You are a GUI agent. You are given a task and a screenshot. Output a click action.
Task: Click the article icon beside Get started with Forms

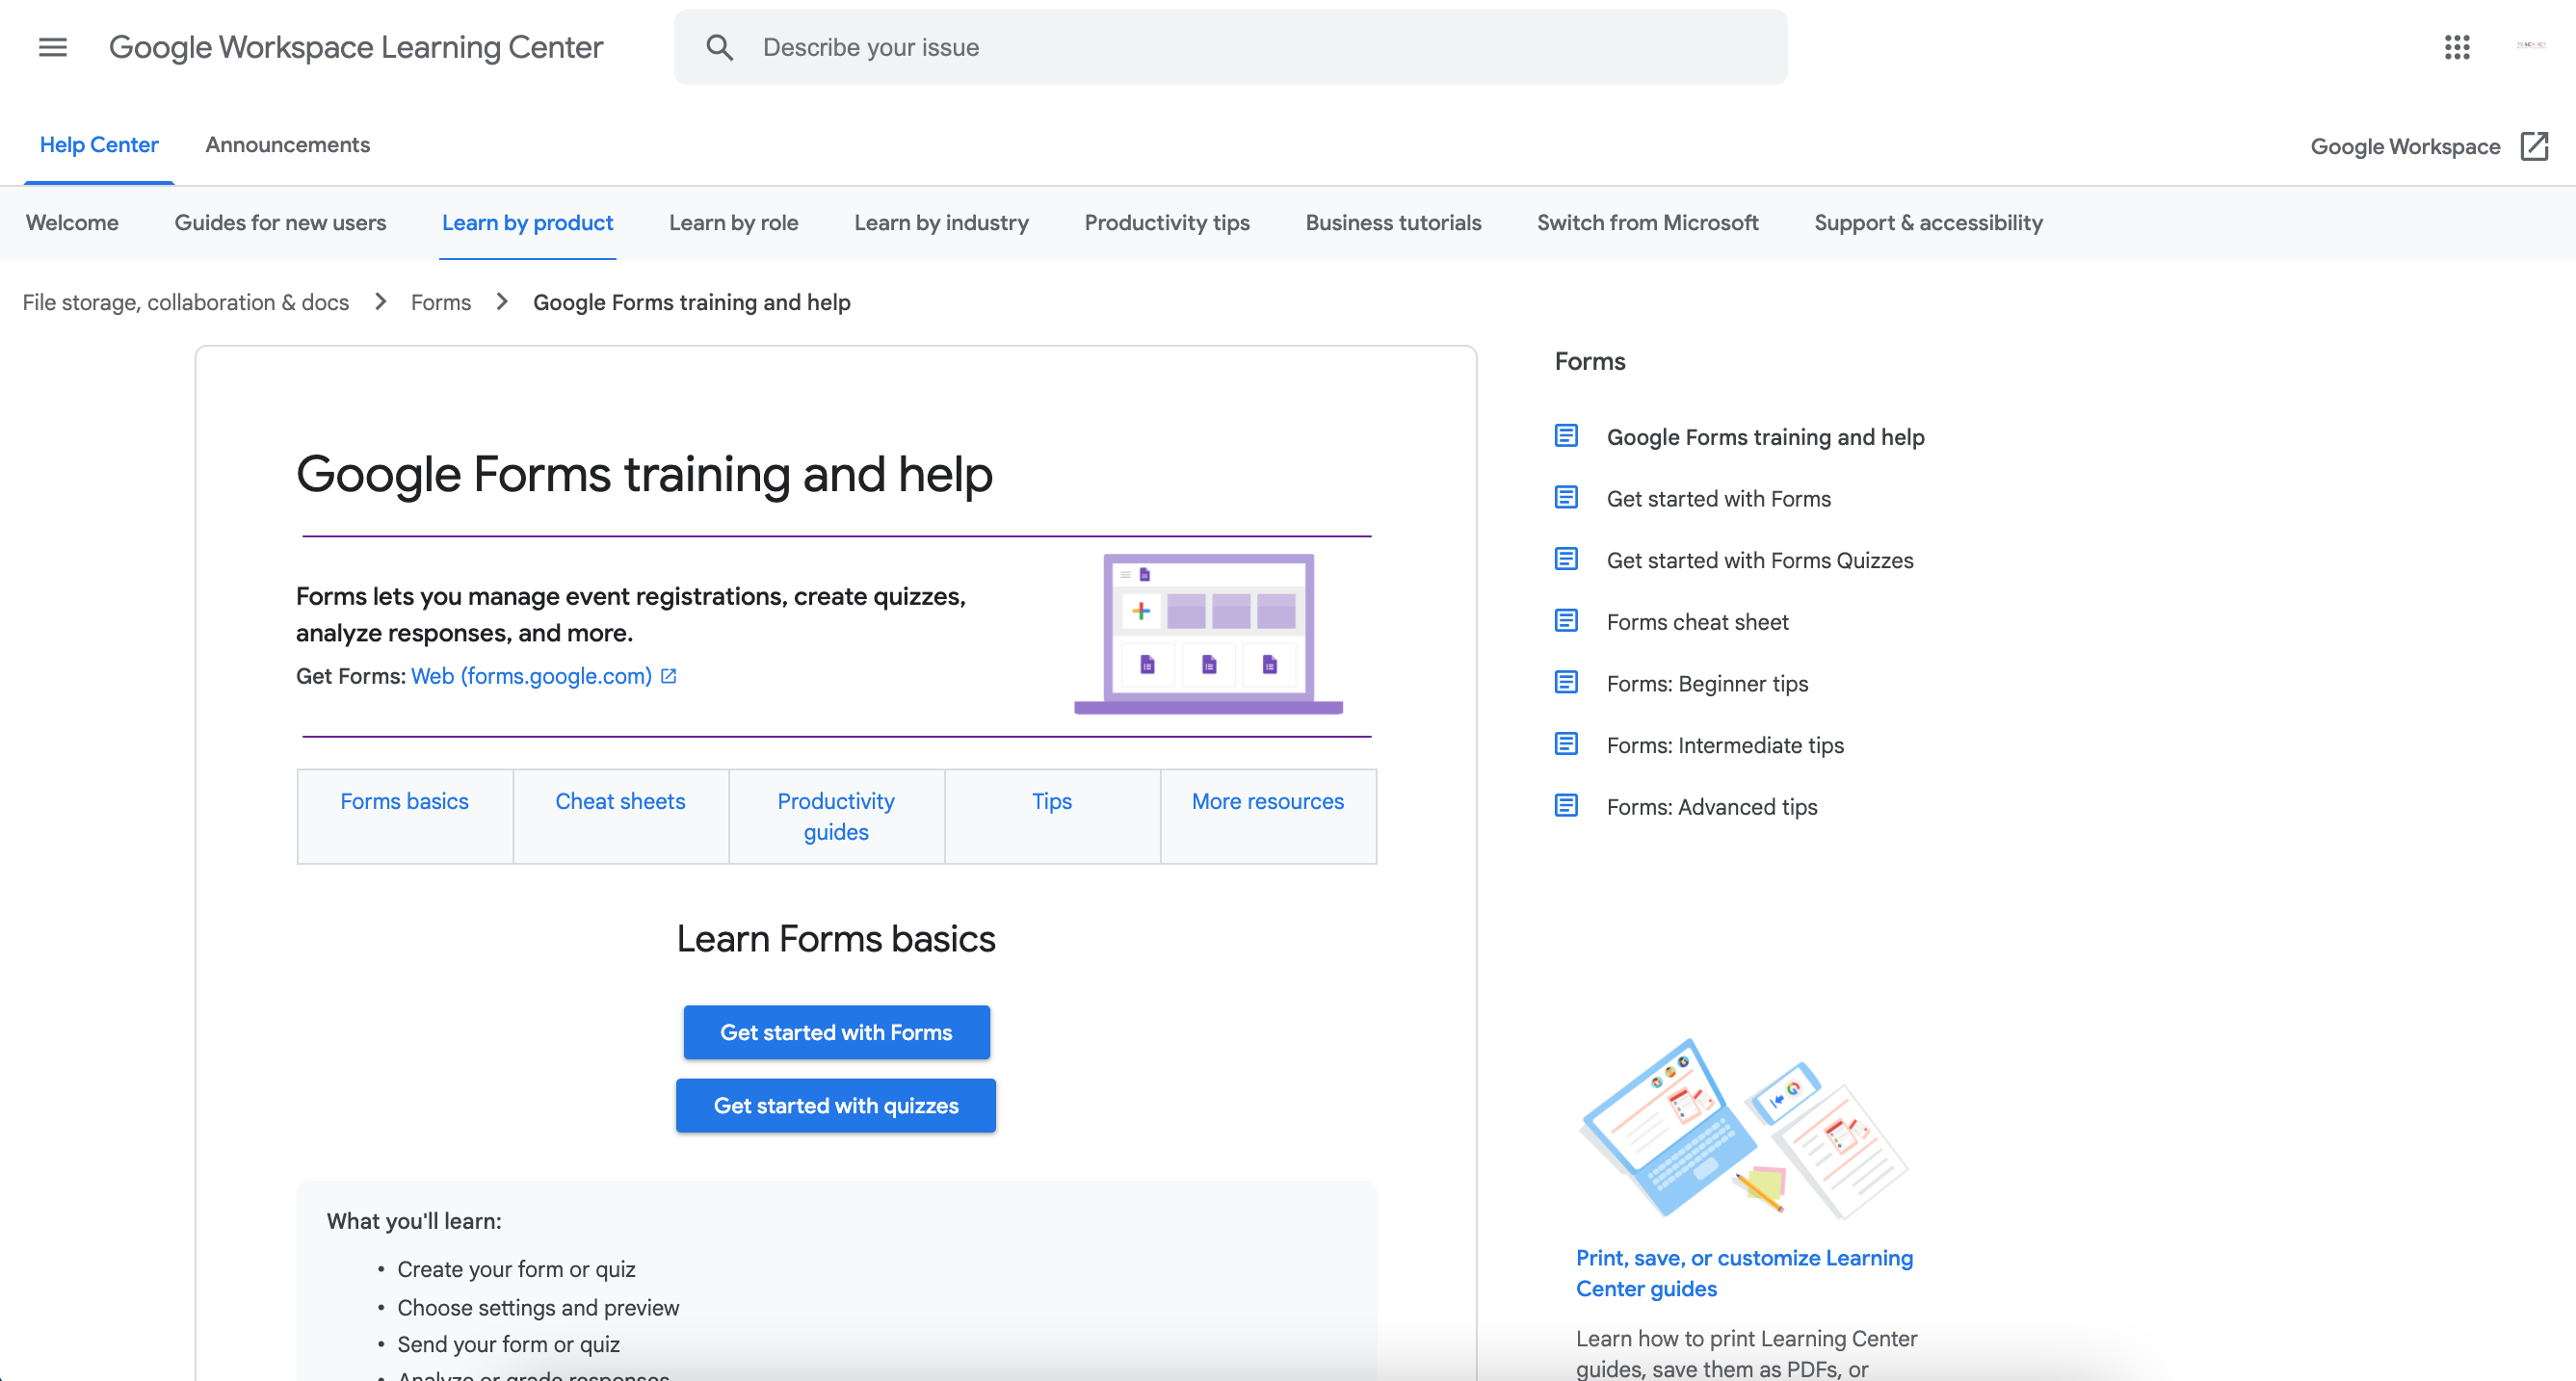1566,498
